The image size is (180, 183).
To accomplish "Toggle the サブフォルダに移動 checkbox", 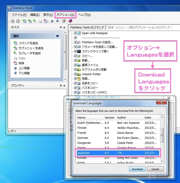I will click(75, 70).
